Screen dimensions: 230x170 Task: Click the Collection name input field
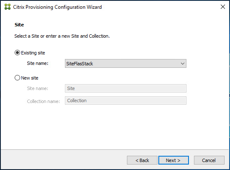click(x=126, y=100)
